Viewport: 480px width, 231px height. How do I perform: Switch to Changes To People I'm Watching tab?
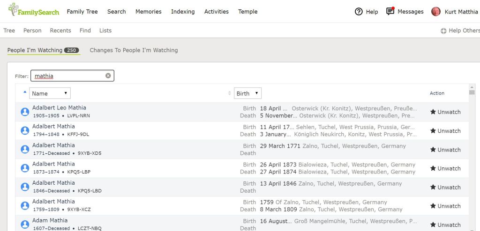134,50
